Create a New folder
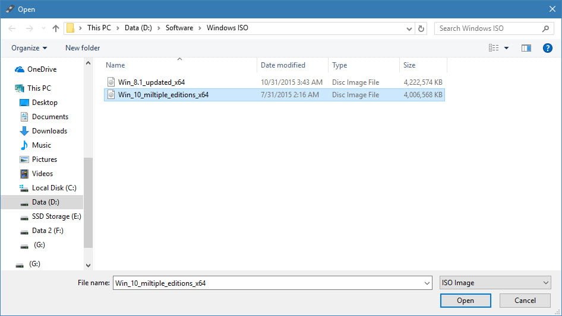The image size is (562, 316). [x=83, y=48]
